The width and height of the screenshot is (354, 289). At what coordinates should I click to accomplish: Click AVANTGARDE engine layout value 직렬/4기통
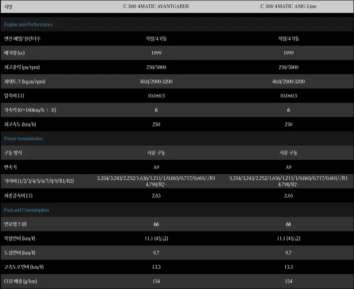point(156,39)
